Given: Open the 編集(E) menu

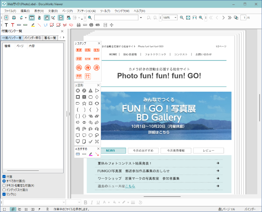Looking at the screenshot, I should tap(25, 11).
